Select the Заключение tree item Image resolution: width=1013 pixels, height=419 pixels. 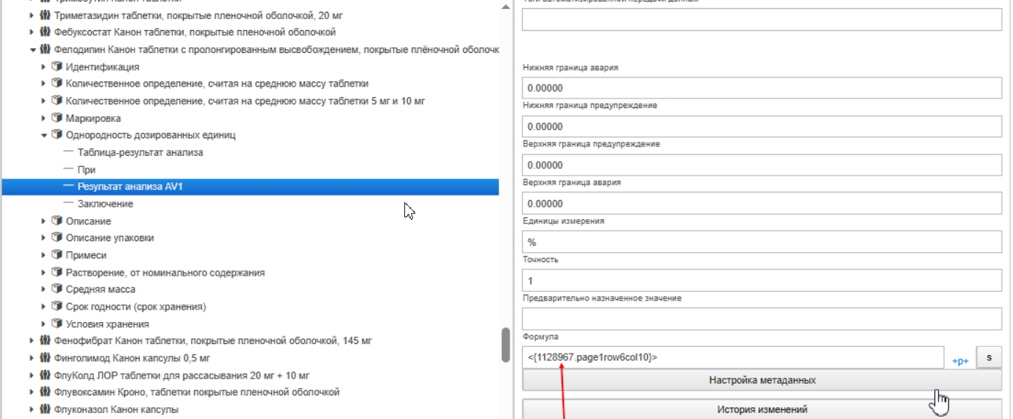click(x=105, y=204)
